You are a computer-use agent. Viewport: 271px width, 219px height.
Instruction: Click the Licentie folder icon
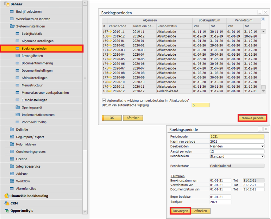[x=12, y=159]
